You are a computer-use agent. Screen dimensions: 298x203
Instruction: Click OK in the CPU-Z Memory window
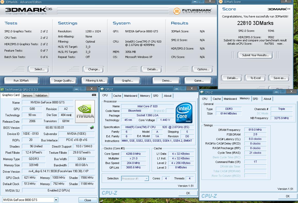click(288, 196)
